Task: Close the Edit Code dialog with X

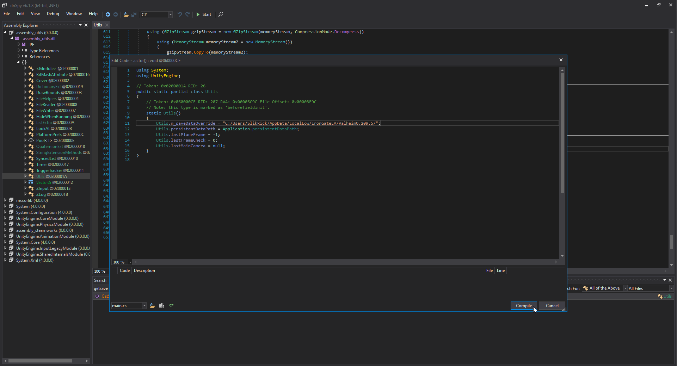Action: pos(561,60)
